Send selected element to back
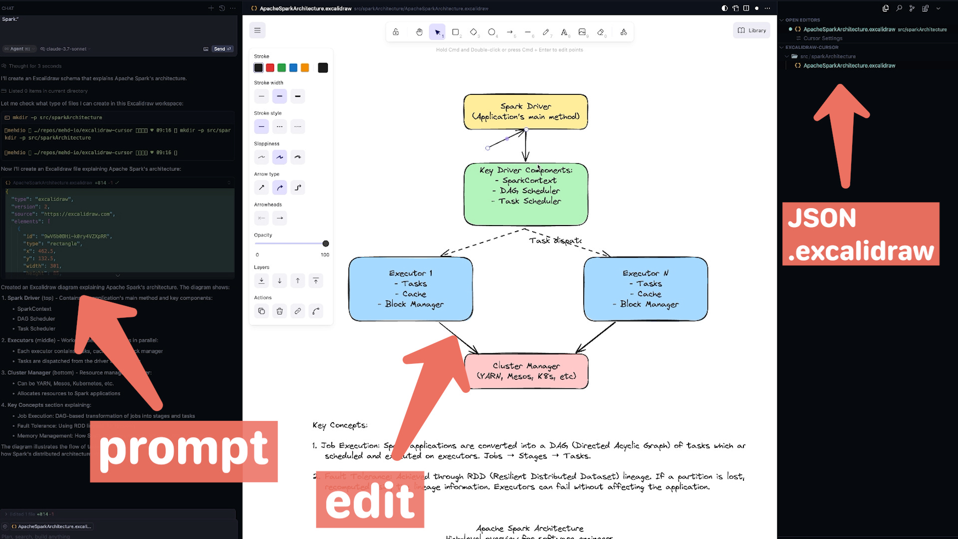The width and height of the screenshot is (958, 539). pos(261,281)
